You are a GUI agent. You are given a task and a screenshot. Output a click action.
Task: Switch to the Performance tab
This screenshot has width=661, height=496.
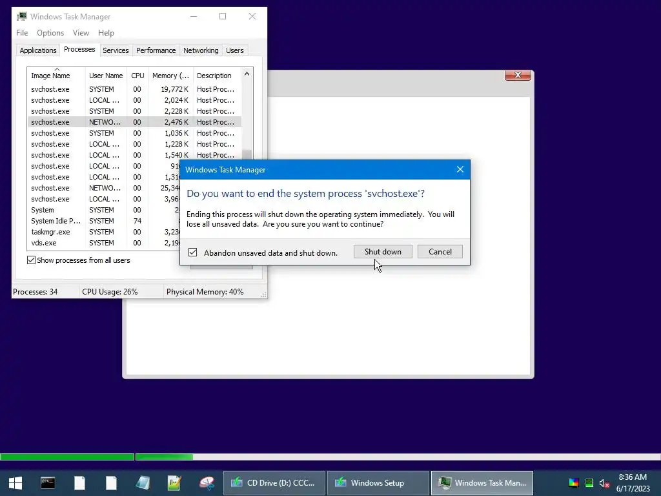coord(156,50)
